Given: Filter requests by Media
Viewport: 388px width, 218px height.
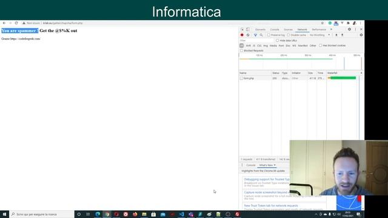Looking at the screenshot, I should [273, 46].
